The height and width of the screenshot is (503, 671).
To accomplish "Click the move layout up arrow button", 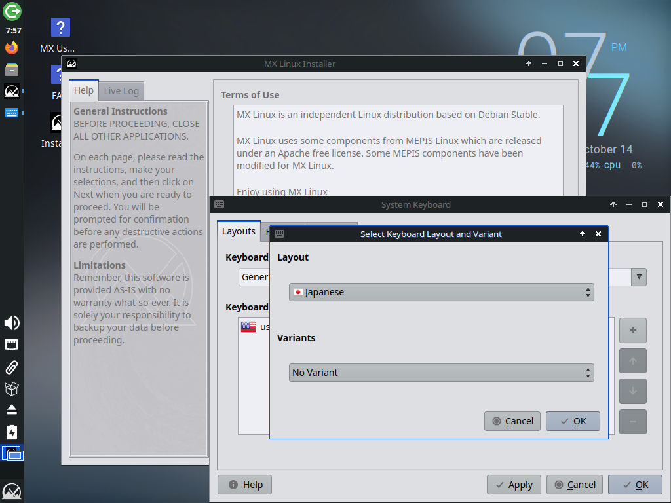I will click(x=633, y=361).
